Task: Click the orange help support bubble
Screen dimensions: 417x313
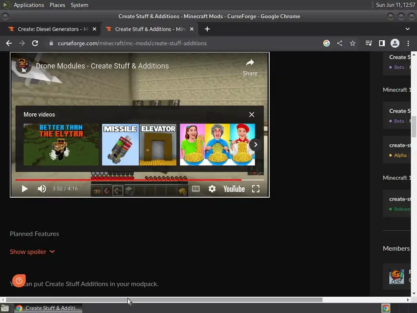Action: click(x=19, y=280)
